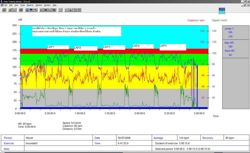The width and height of the screenshot is (250, 153).
Task: Open the Options menu
Action: click(x=39, y=5)
